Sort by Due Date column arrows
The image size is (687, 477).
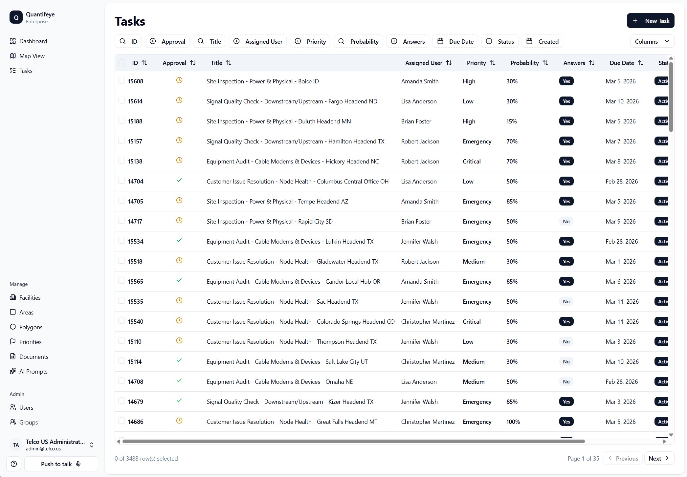click(641, 63)
